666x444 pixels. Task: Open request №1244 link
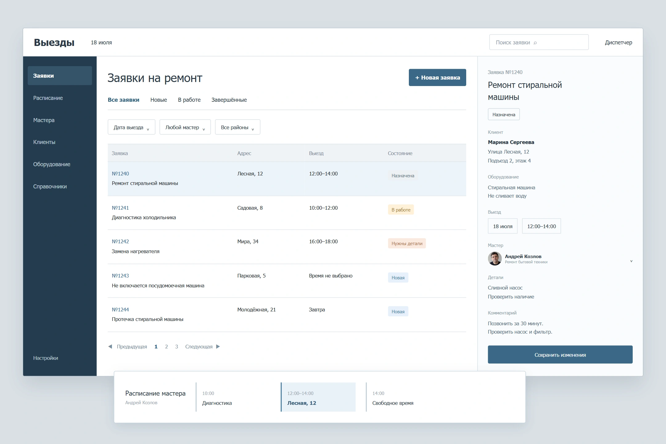120,310
